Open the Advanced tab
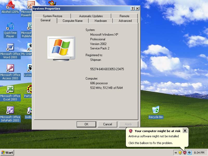 click(x=125, y=21)
